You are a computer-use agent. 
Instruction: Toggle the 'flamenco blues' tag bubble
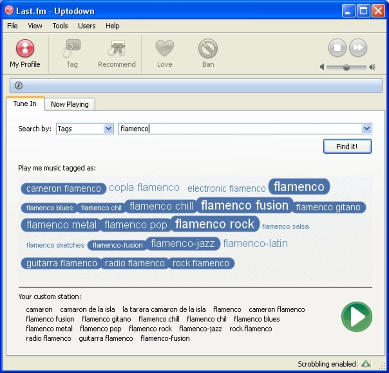(50, 208)
